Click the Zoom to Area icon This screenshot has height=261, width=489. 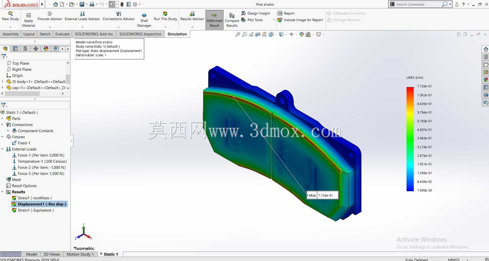coord(244,34)
